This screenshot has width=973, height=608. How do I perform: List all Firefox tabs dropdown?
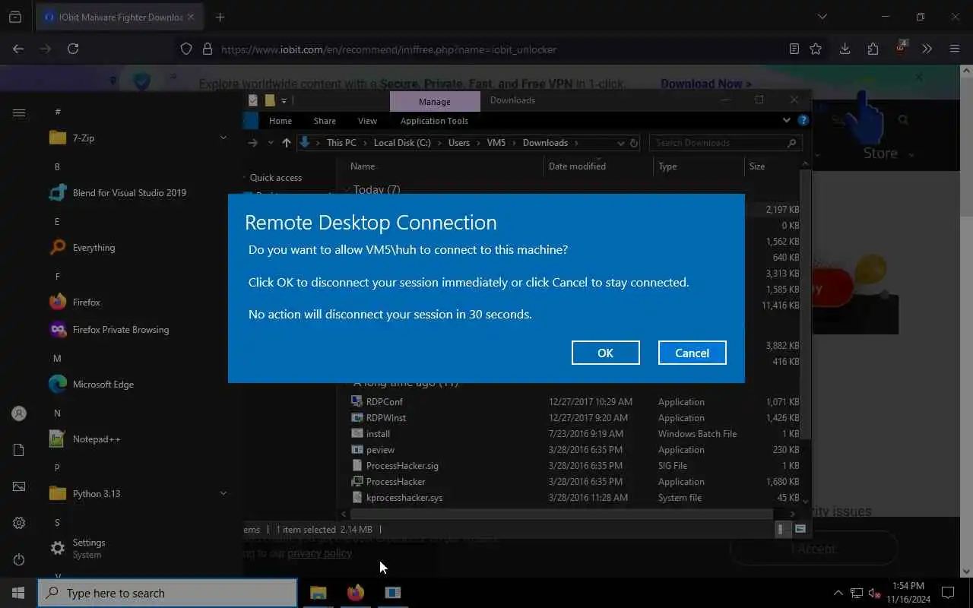822,17
